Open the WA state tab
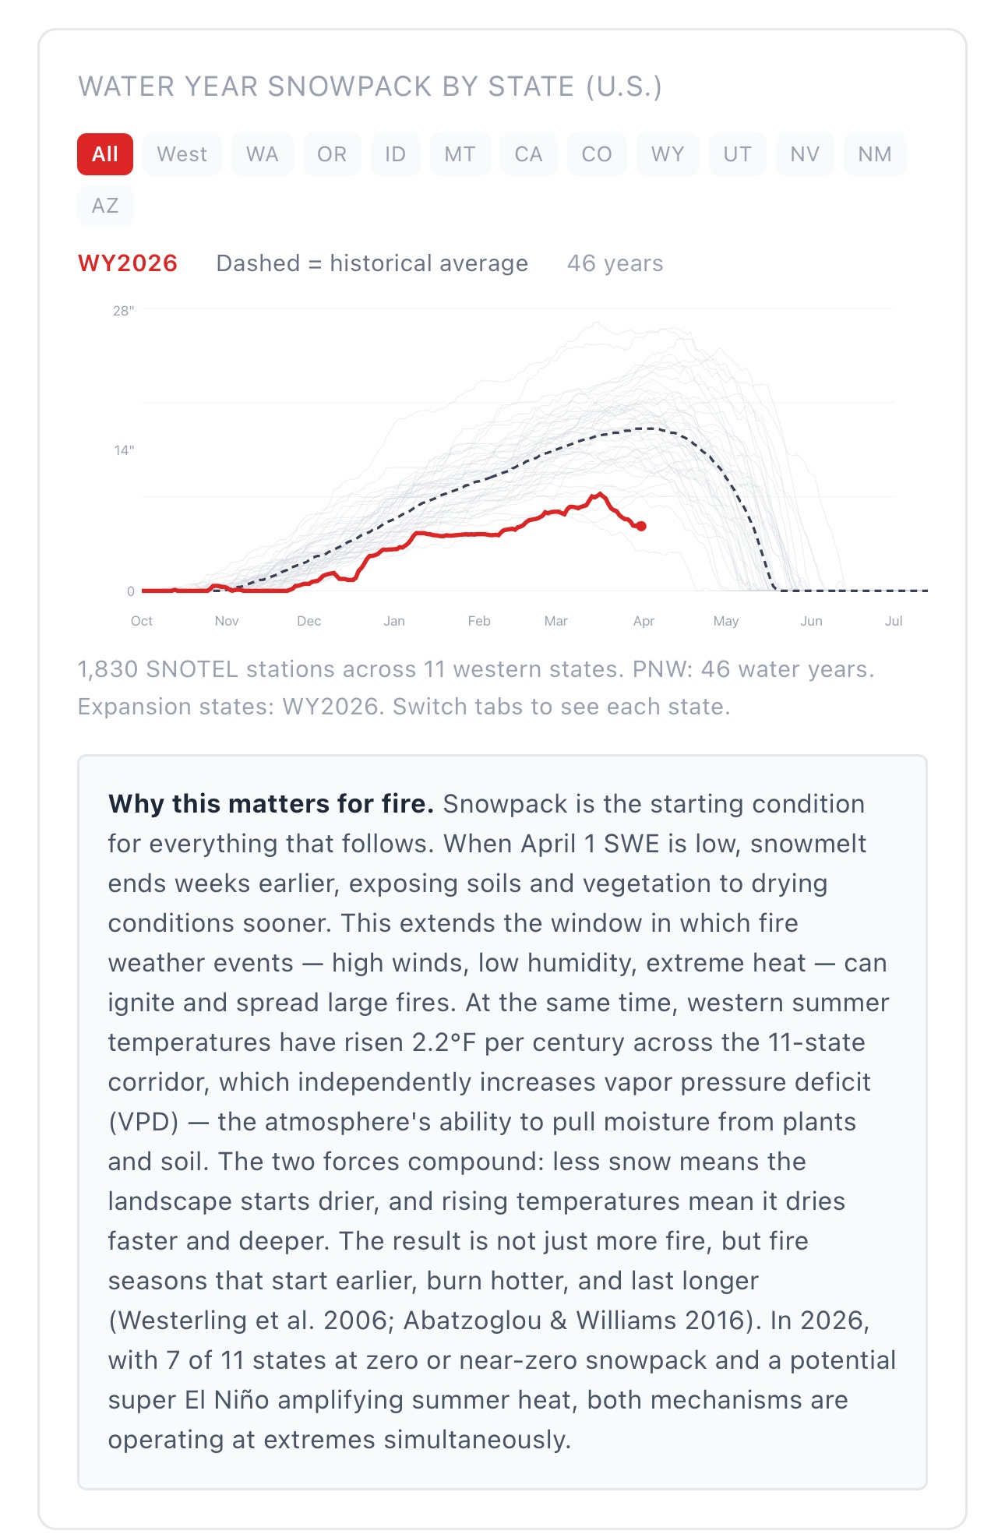 click(262, 154)
